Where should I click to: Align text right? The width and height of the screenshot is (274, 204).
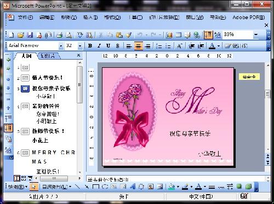point(147,46)
